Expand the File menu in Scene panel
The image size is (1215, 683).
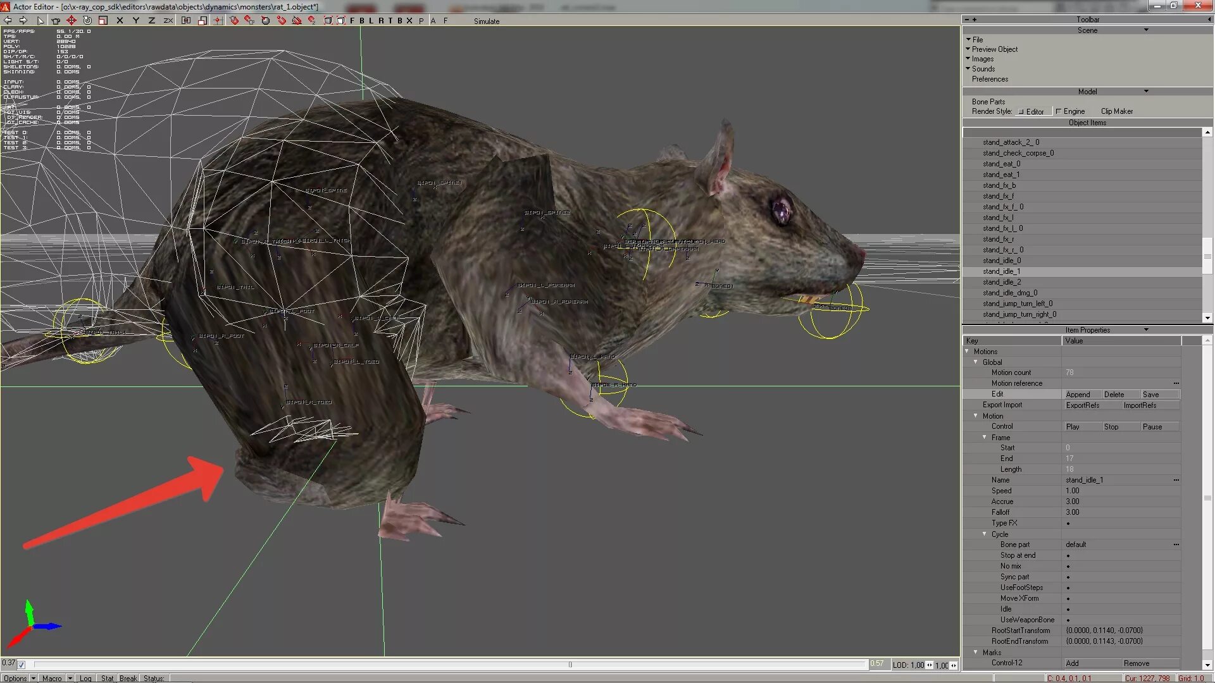(977, 39)
